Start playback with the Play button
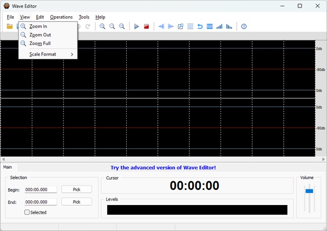The image size is (327, 231). pos(137,27)
